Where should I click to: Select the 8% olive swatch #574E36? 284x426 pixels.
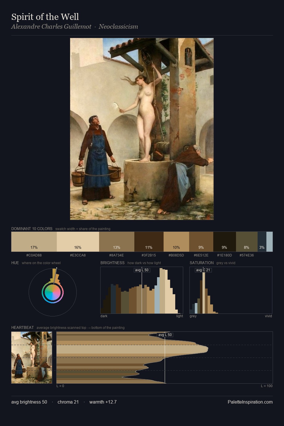point(247,242)
